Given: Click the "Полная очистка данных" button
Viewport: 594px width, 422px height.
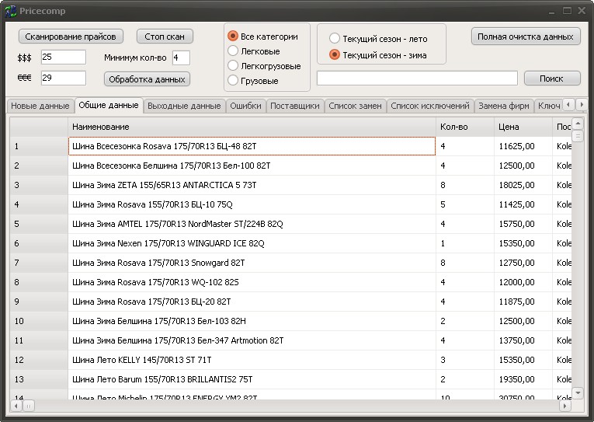Looking at the screenshot, I should pyautogui.click(x=526, y=37).
